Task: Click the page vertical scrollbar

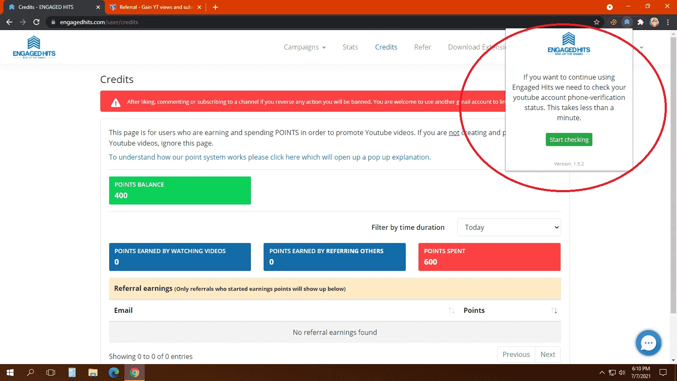Action: tap(673, 176)
